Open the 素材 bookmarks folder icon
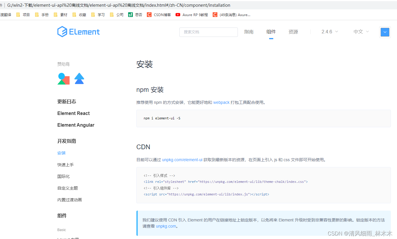The width and height of the screenshot is (397, 239). click(56, 15)
